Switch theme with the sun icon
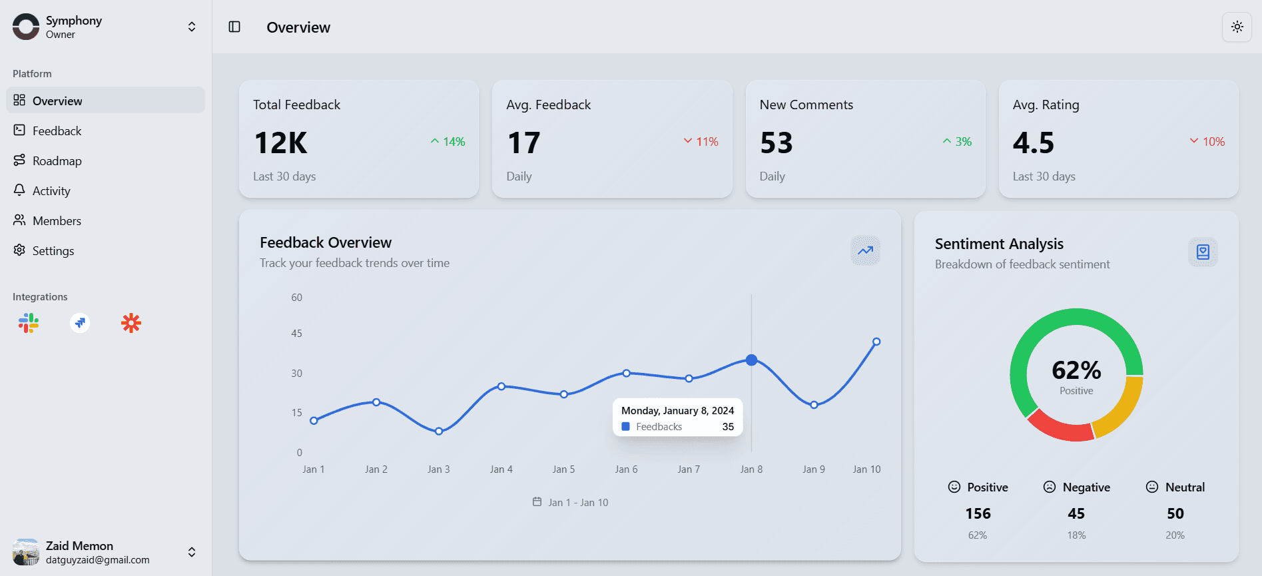Image resolution: width=1262 pixels, height=576 pixels. pos(1237,27)
